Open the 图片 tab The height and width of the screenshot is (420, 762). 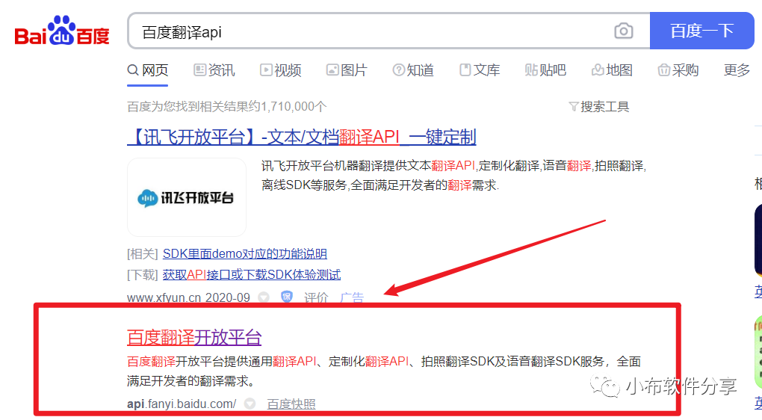pos(347,70)
